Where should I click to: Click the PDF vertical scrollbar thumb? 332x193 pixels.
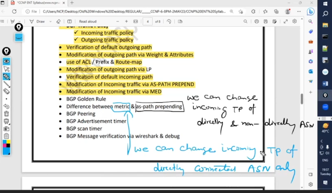(x=302, y=99)
